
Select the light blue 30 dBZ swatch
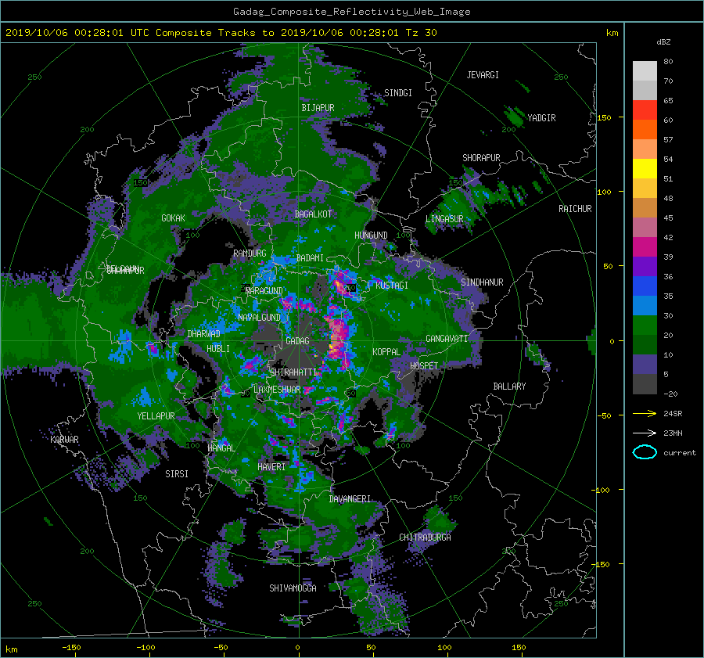coord(645,305)
